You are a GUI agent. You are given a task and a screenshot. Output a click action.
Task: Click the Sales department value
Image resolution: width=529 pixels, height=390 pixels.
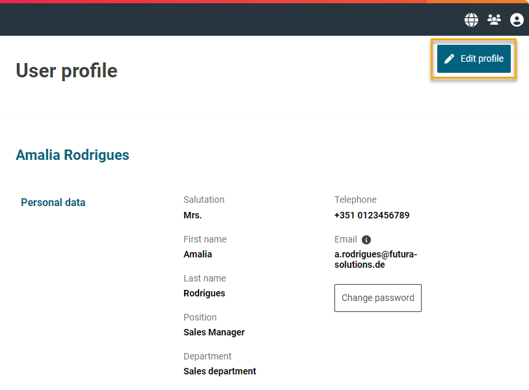220,371
